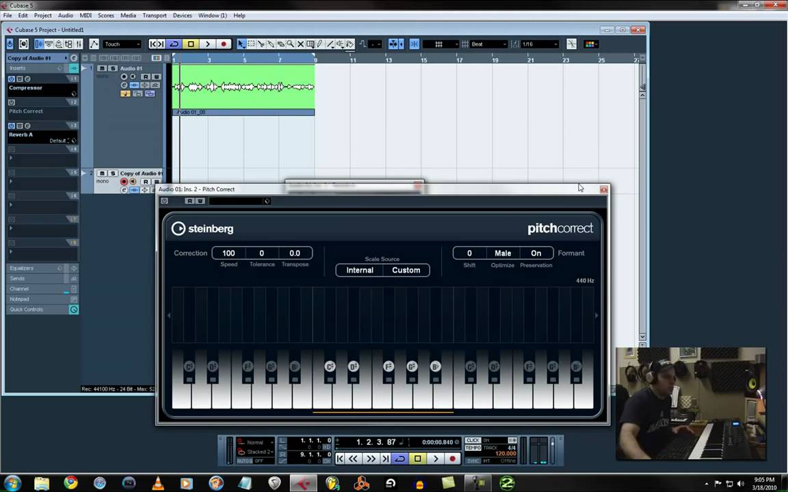This screenshot has height=492, width=788.
Task: Select the Range Selection tool
Action: pos(251,44)
